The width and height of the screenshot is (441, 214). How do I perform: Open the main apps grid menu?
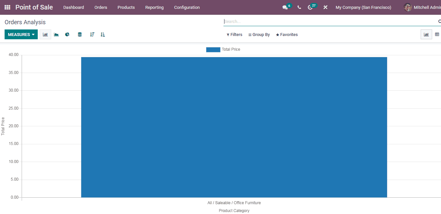point(7,7)
